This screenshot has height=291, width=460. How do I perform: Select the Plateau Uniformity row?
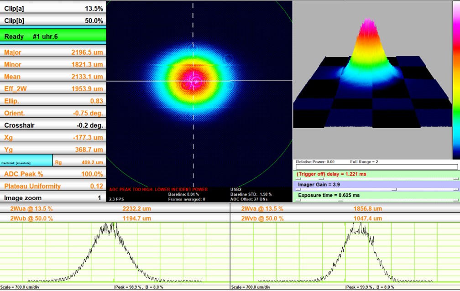[53, 186]
